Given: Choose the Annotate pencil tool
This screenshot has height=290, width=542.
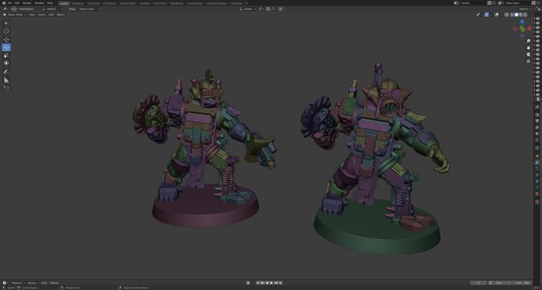Looking at the screenshot, I should 7,72.
